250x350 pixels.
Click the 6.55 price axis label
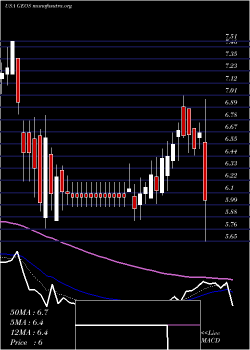[231, 139]
